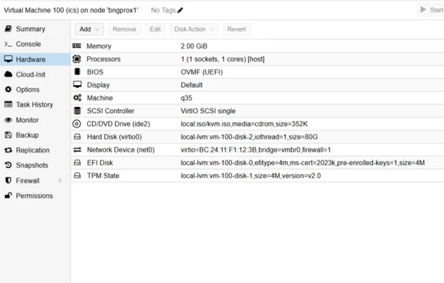This screenshot has height=283, width=444.
Task: Open the VM Options section
Action: [x=27, y=89]
